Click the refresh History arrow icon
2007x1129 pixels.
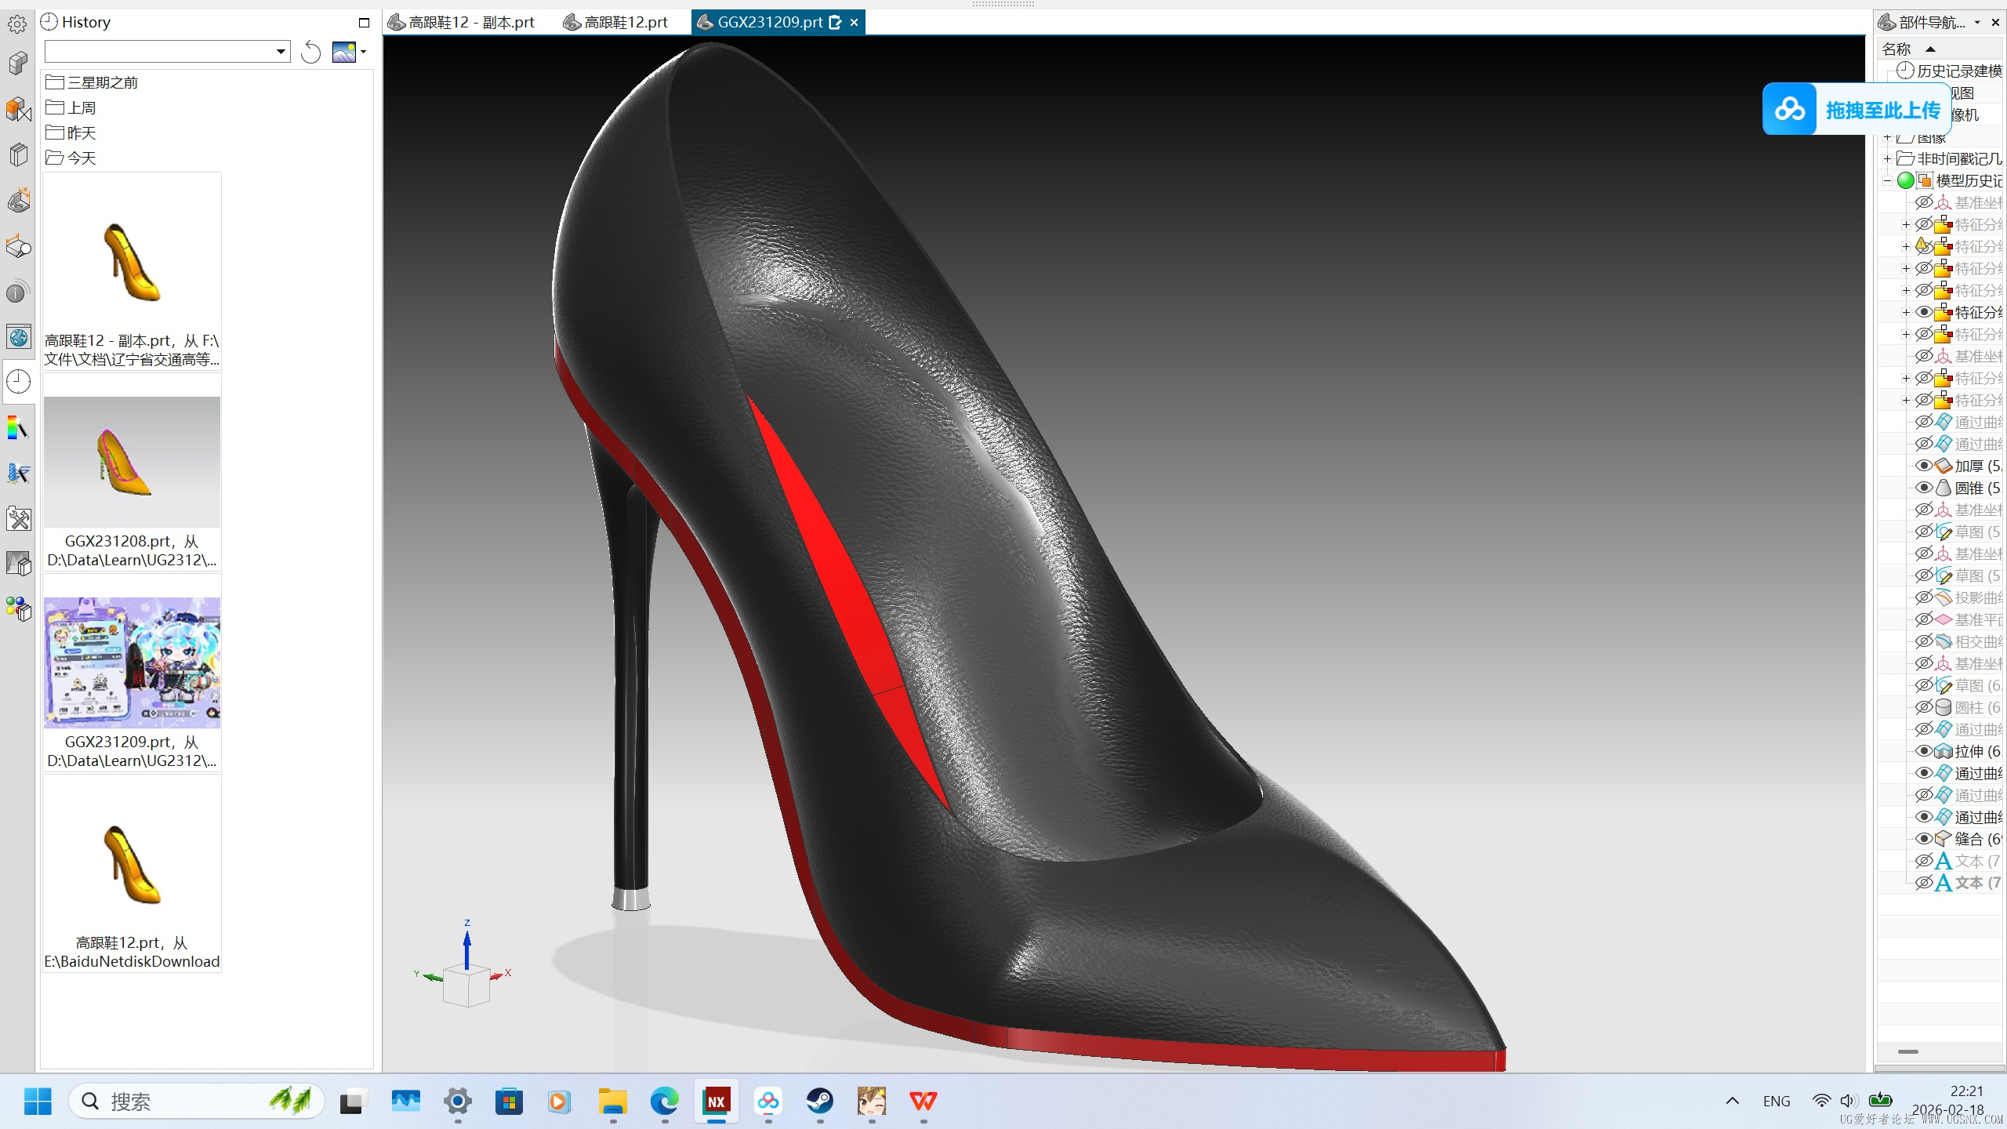311,53
